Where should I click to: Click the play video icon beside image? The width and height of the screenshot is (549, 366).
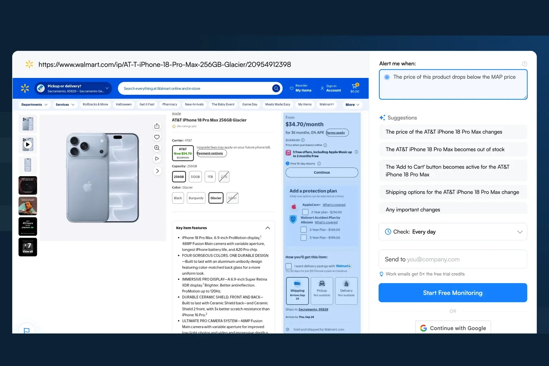[157, 158]
